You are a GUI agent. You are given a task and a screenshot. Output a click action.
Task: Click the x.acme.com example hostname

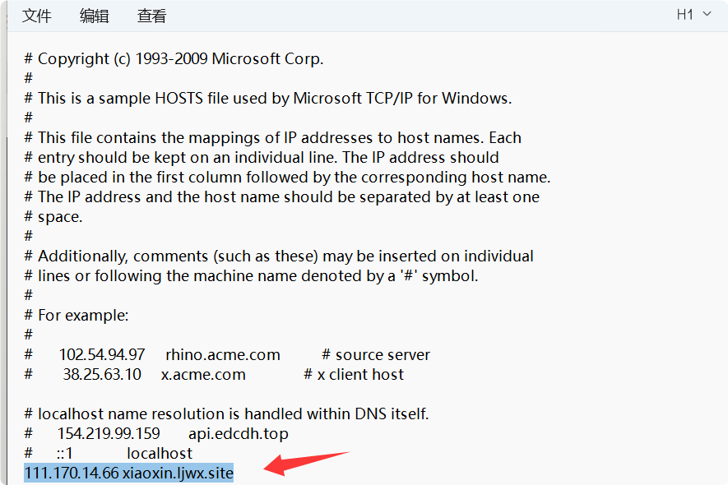pos(203,375)
